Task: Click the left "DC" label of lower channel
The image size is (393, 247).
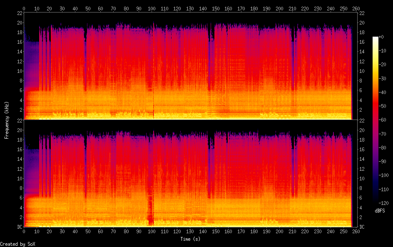Action: tap(19, 227)
